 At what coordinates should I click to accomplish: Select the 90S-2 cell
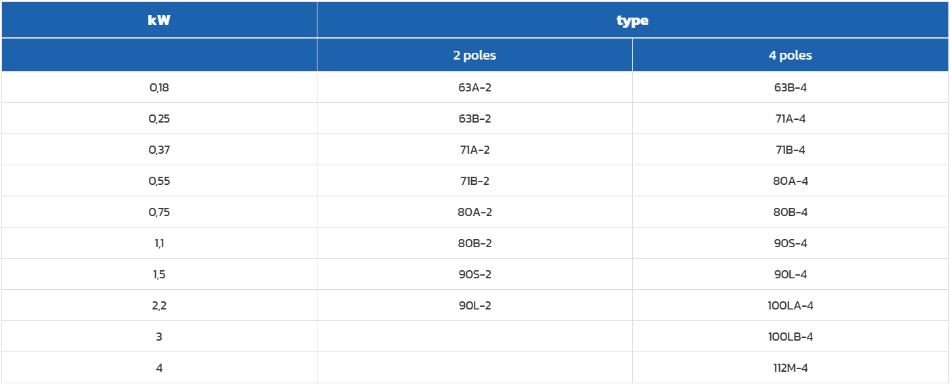pos(474,274)
